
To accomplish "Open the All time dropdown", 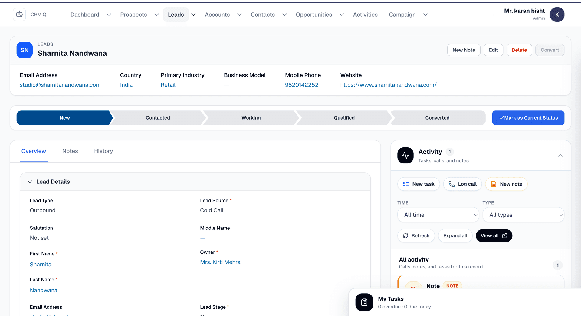I will pyautogui.click(x=438, y=215).
